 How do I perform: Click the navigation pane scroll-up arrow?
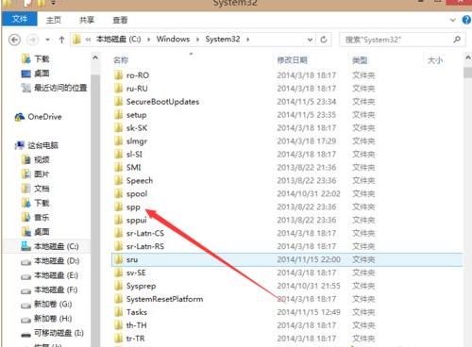click(x=95, y=58)
